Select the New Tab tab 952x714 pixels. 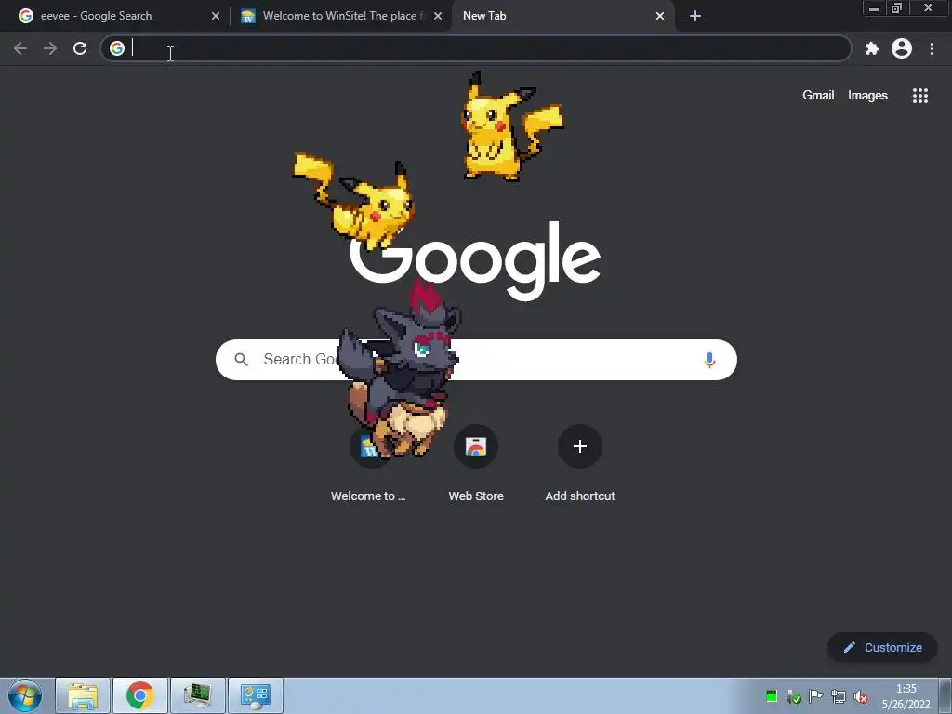pos(562,16)
